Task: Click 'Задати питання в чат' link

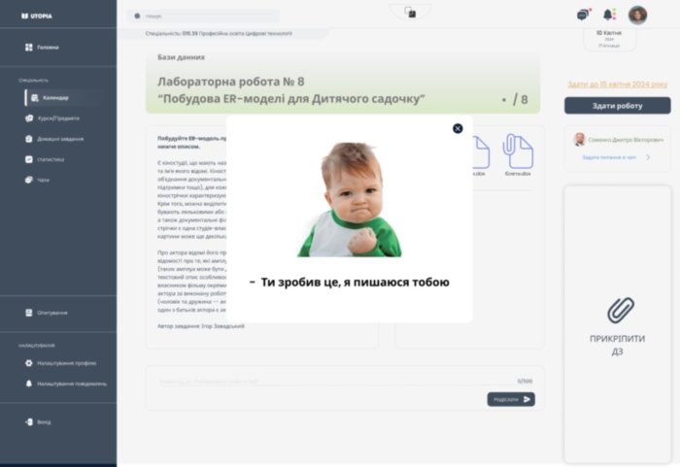Action: click(610, 157)
